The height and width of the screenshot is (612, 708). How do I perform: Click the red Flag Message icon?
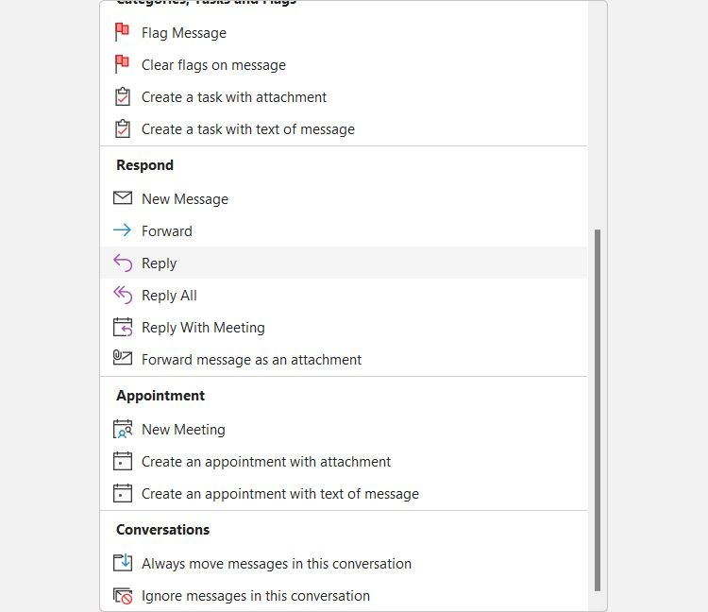point(122,32)
